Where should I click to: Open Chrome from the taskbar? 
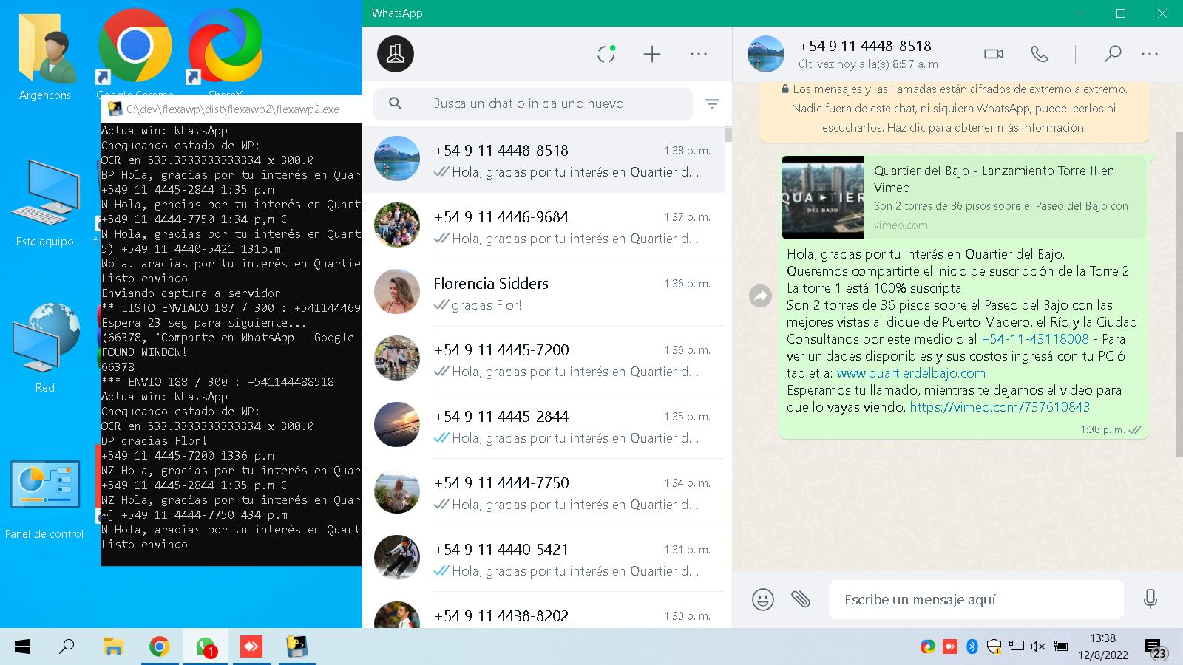coord(159,647)
